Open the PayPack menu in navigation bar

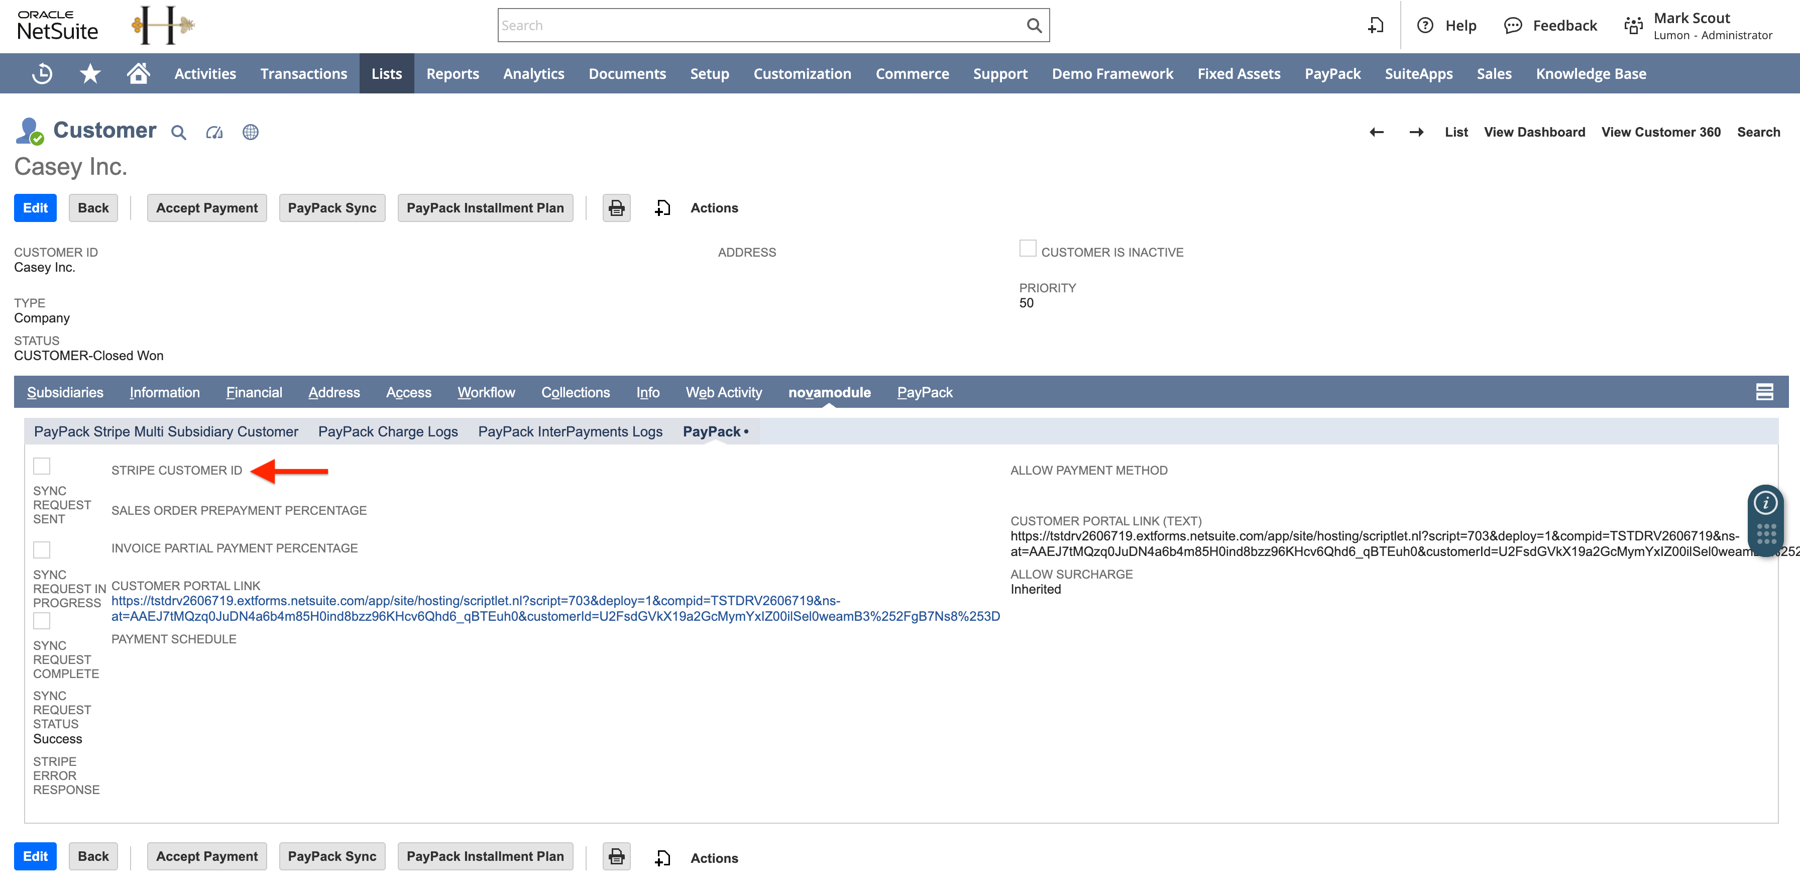(1332, 73)
